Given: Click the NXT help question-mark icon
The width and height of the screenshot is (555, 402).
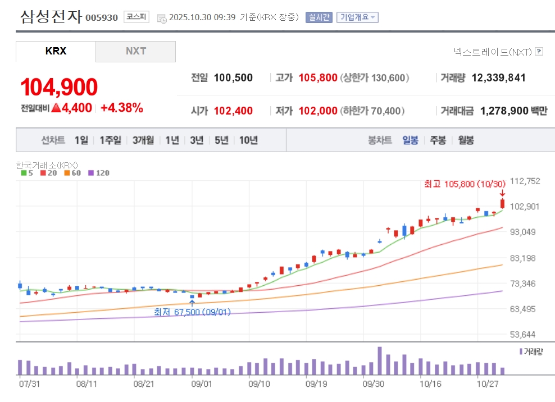Looking at the screenshot, I should pos(539,52).
